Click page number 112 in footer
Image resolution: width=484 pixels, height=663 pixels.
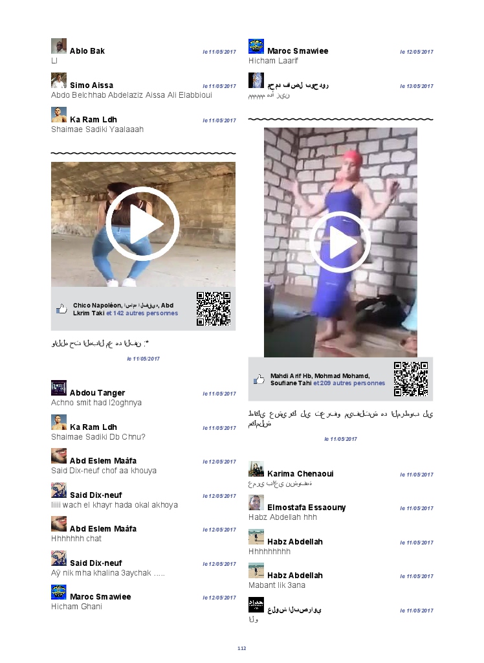coord(242,648)
